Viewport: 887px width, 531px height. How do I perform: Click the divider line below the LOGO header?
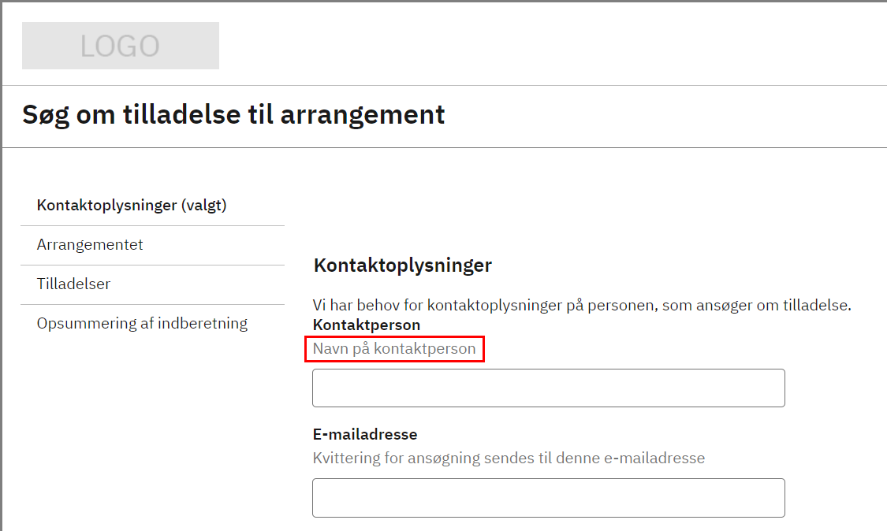click(443, 85)
